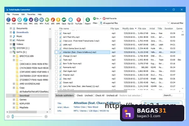This screenshot has height=126, width=189.
Task: Tick checkbox for Who's Gonna Save Us.mp3
Action: click(x=56, y=49)
